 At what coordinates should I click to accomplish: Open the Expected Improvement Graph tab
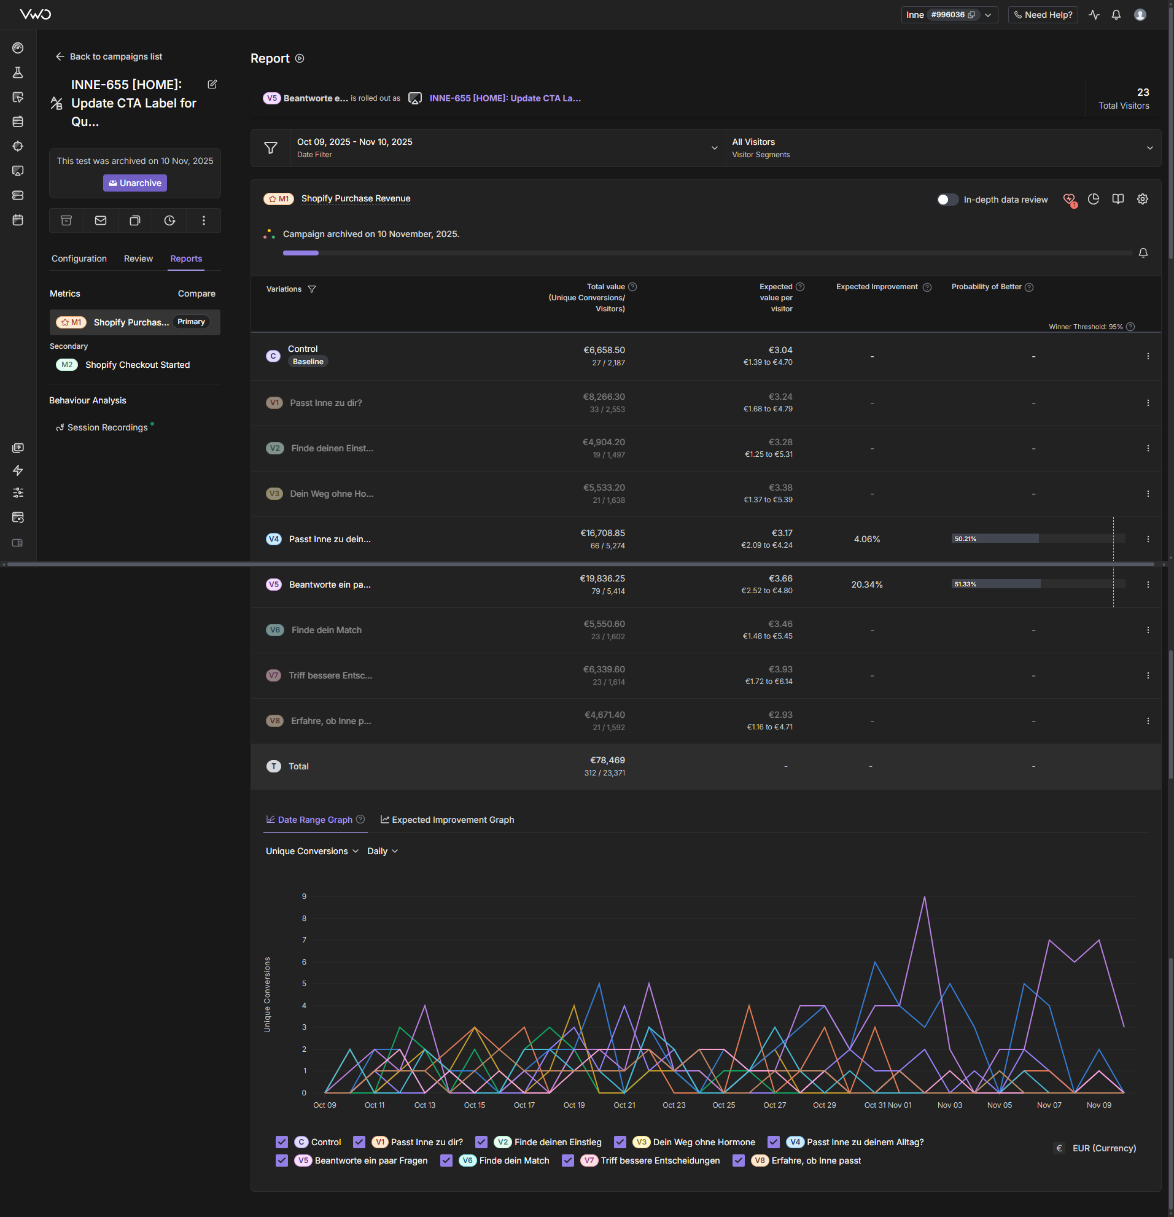[447, 820]
